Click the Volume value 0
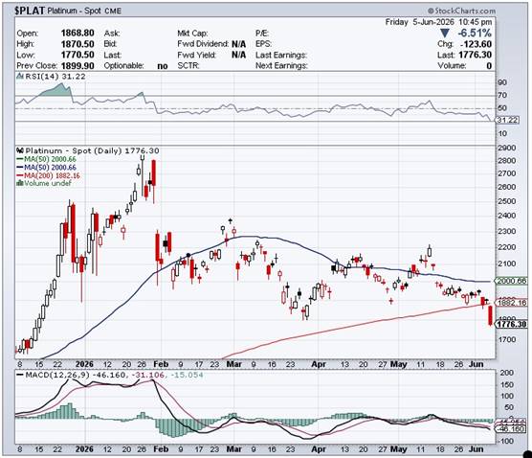532x458 pixels. click(489, 65)
